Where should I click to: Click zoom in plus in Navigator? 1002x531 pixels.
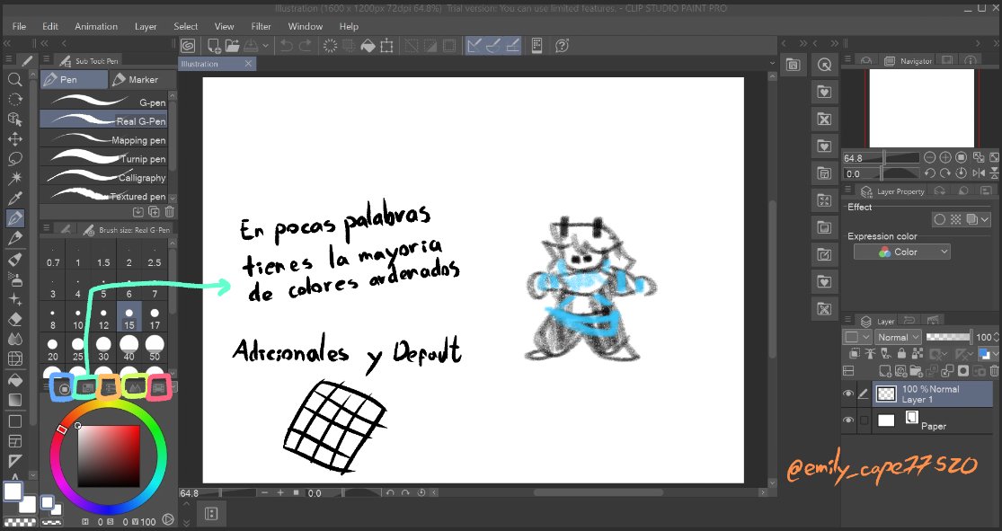(x=945, y=157)
